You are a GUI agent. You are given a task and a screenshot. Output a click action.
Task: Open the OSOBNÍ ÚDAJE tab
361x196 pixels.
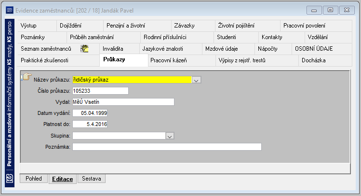pyautogui.click(x=322, y=49)
